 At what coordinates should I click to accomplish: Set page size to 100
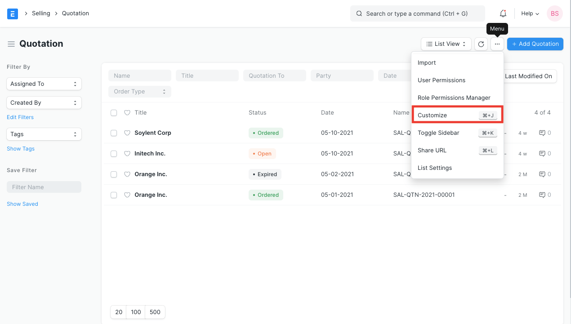[x=136, y=312]
